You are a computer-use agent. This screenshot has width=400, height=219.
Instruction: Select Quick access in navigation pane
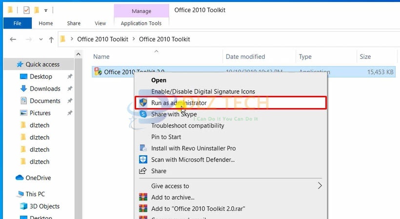pos(42,64)
